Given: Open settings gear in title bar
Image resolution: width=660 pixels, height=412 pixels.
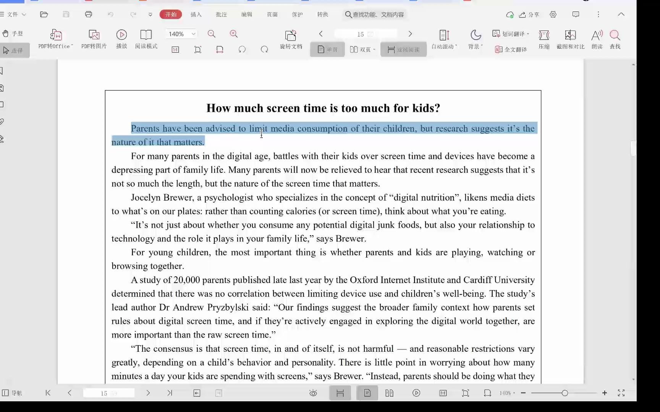Looking at the screenshot, I should 553,14.
